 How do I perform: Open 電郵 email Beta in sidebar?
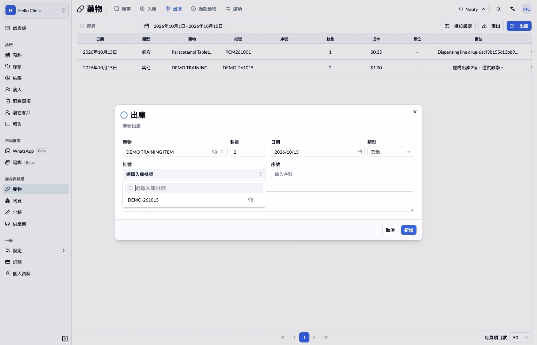[35, 162]
